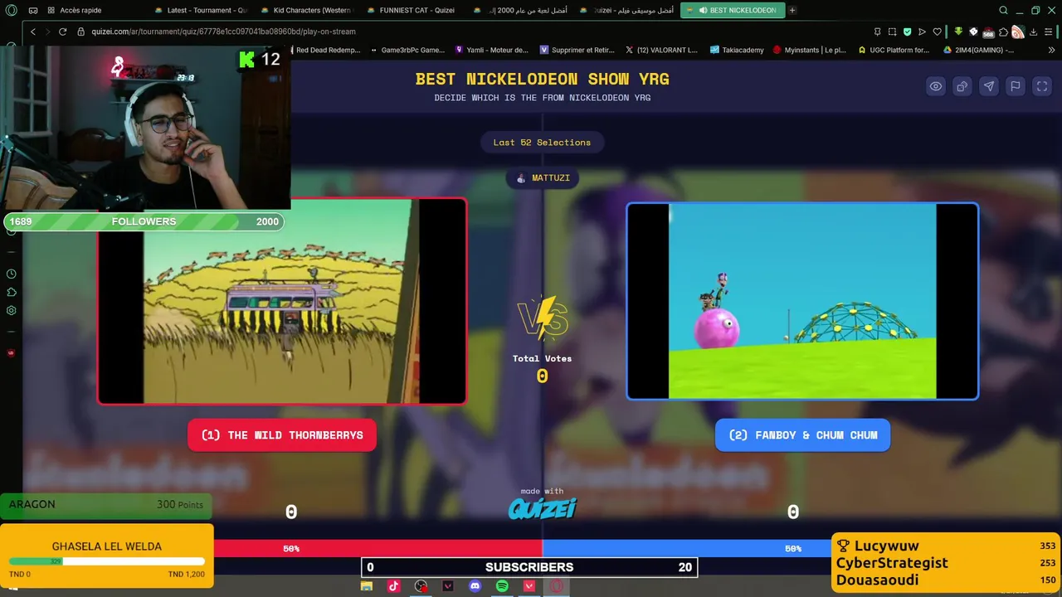Open the Accès rapide speed dial
Screen dimensions: 1062x597
(x=75, y=10)
